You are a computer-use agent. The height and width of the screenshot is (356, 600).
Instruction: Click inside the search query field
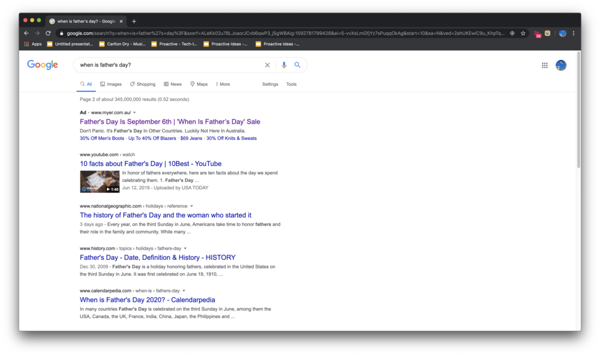(x=169, y=65)
